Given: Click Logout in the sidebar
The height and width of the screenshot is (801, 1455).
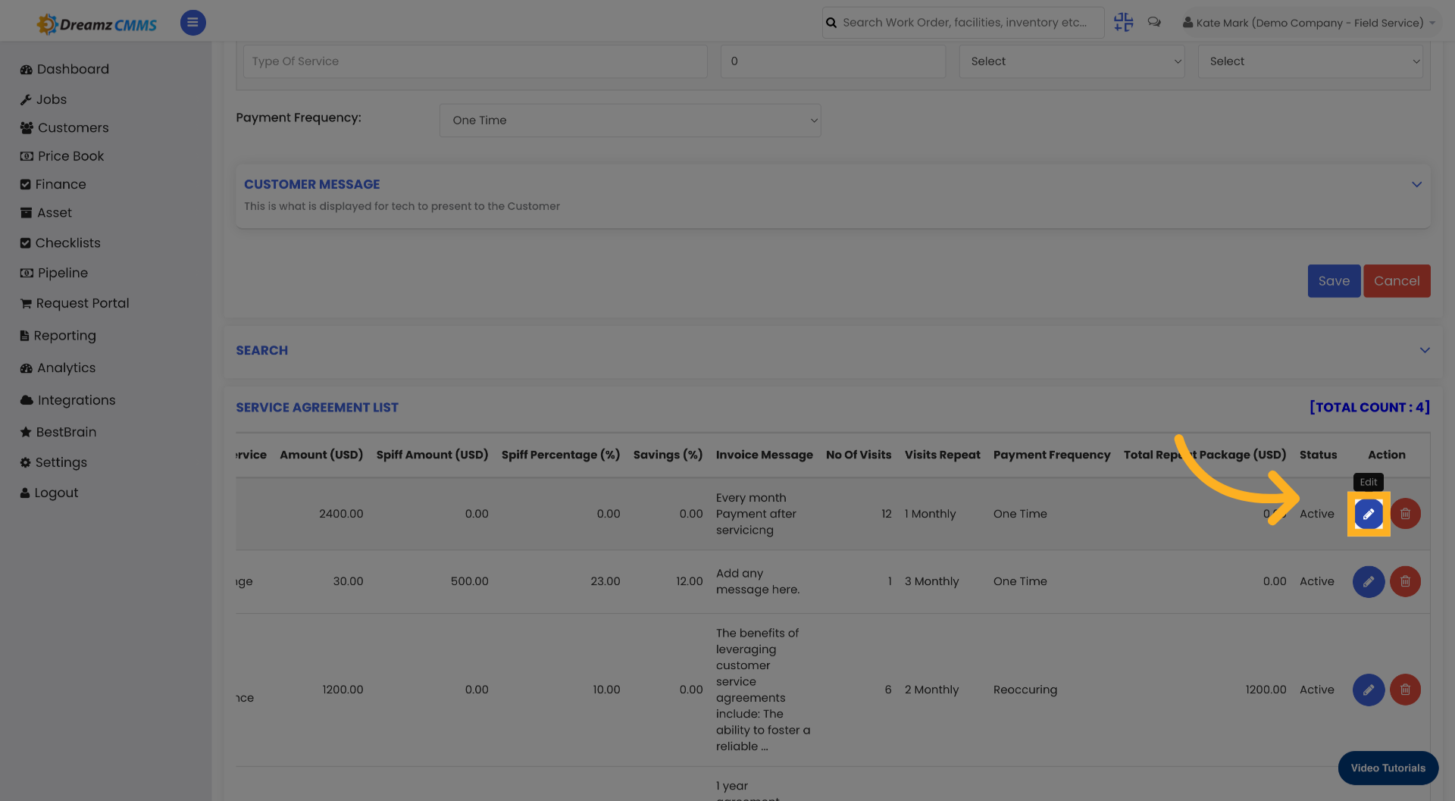Looking at the screenshot, I should (x=49, y=493).
